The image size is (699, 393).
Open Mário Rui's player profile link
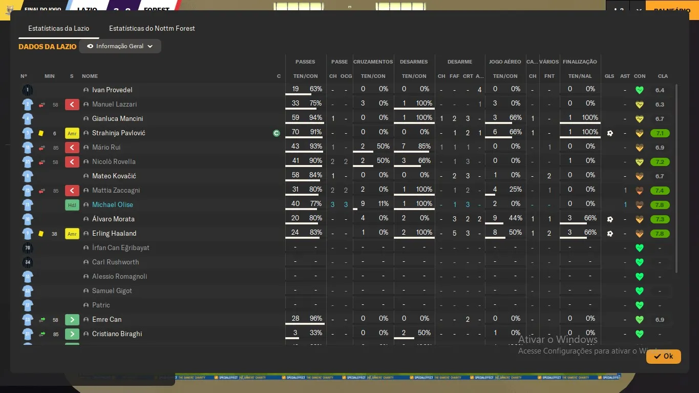(107, 147)
